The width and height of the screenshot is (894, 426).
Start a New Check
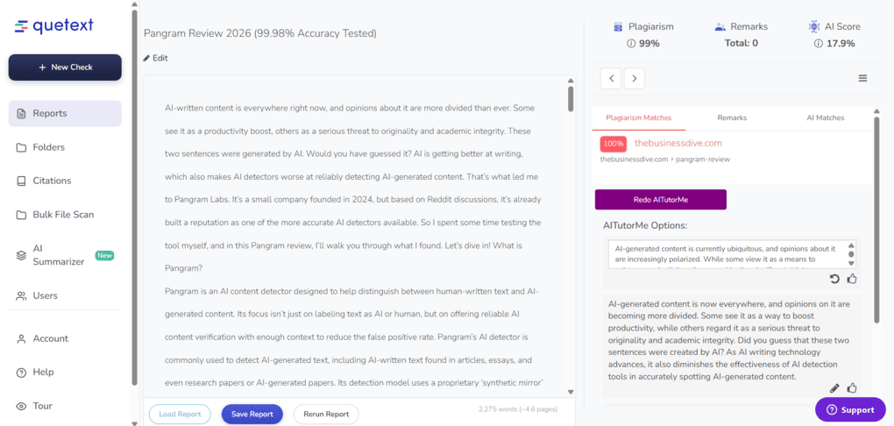tap(65, 67)
